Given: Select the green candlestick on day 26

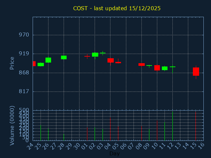Looking at the screenshot, I should [x=48, y=60].
